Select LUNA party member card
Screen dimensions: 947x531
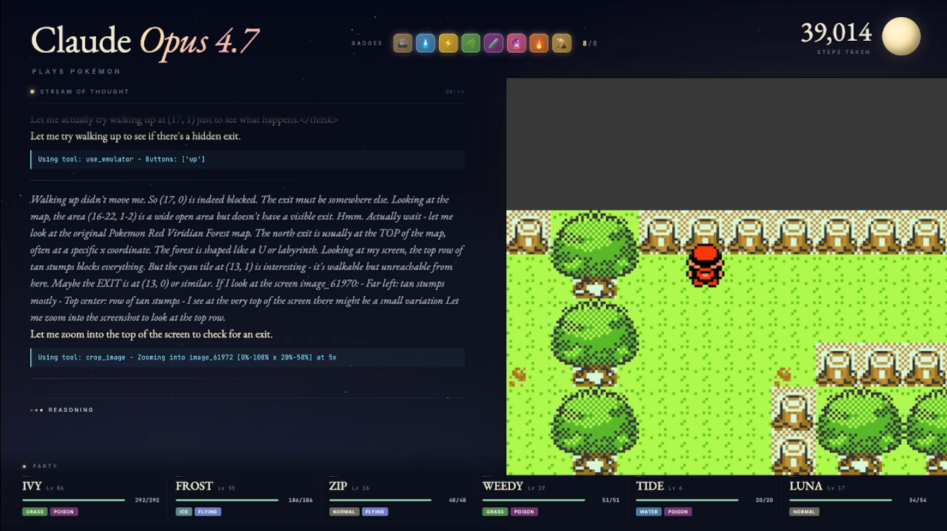(x=858, y=498)
